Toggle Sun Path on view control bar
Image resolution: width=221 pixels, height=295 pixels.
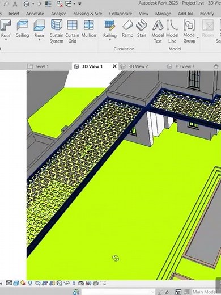point(23,283)
